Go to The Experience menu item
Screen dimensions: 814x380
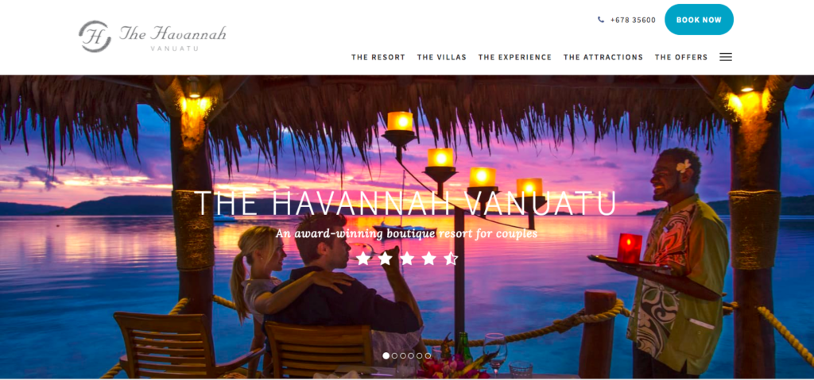tap(515, 58)
